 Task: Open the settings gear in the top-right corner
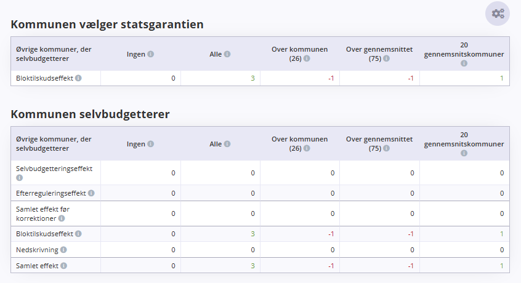click(498, 14)
